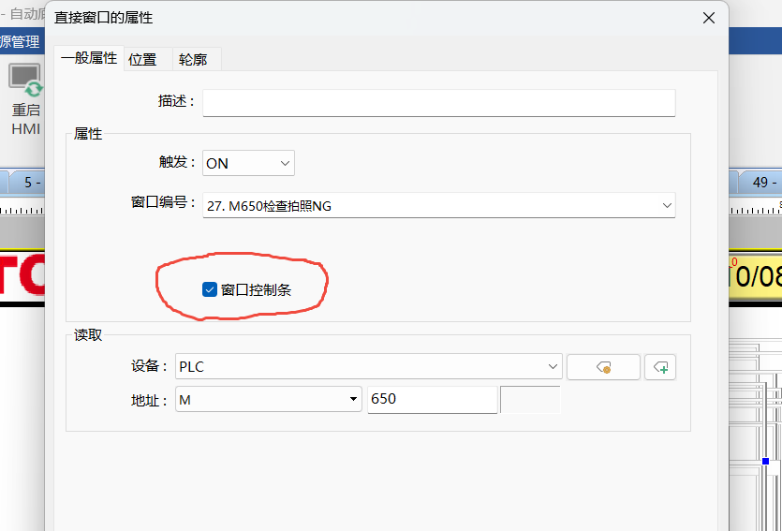Click the add-tag button with green plus
Viewport: 782px width, 531px height.
pyautogui.click(x=661, y=368)
